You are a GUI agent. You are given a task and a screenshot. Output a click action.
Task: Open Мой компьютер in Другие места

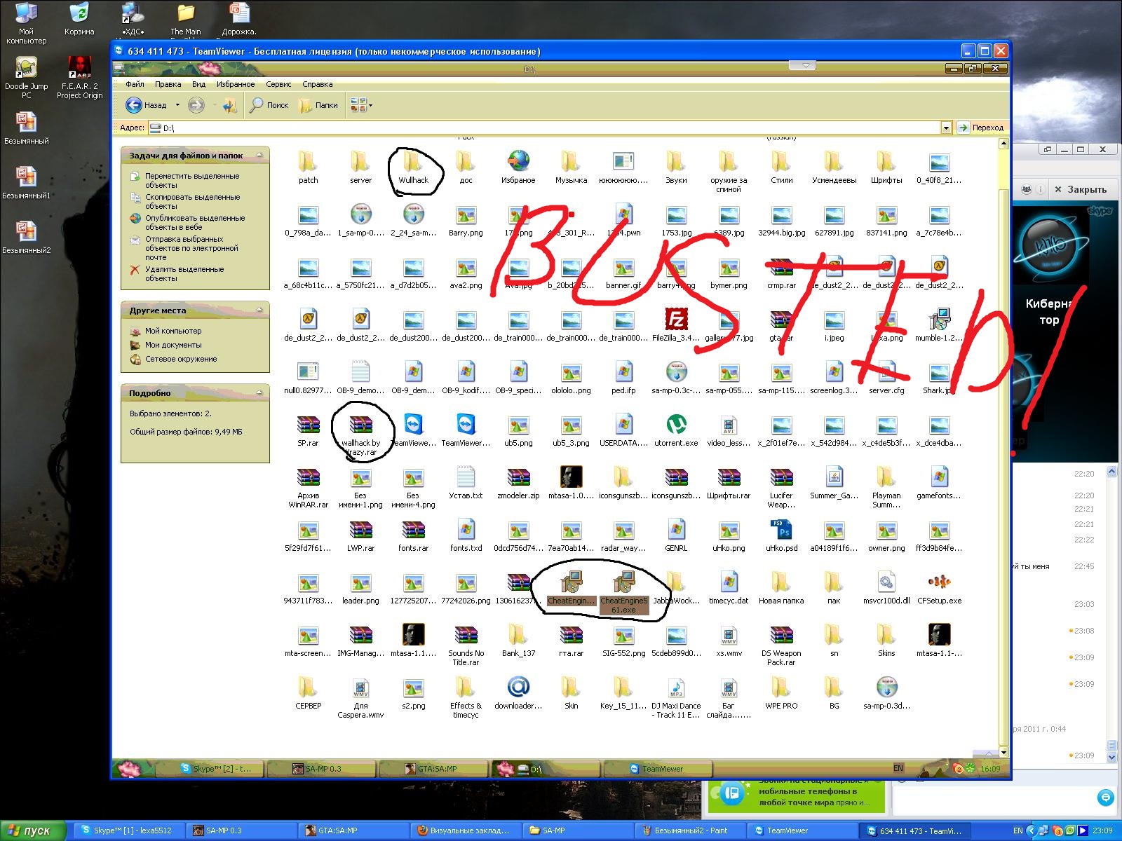(x=173, y=331)
